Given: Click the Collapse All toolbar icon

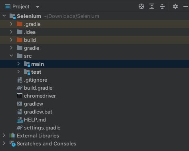Looking at the screenshot, I should tap(162, 6).
